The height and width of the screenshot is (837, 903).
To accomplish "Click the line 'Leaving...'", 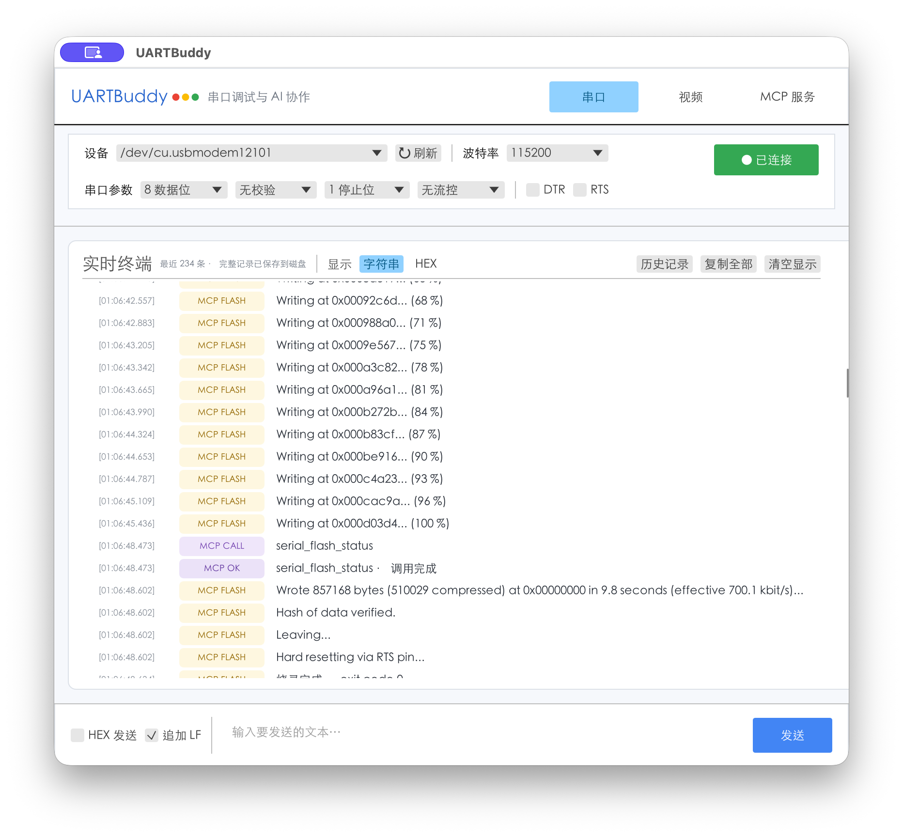I will coord(303,635).
